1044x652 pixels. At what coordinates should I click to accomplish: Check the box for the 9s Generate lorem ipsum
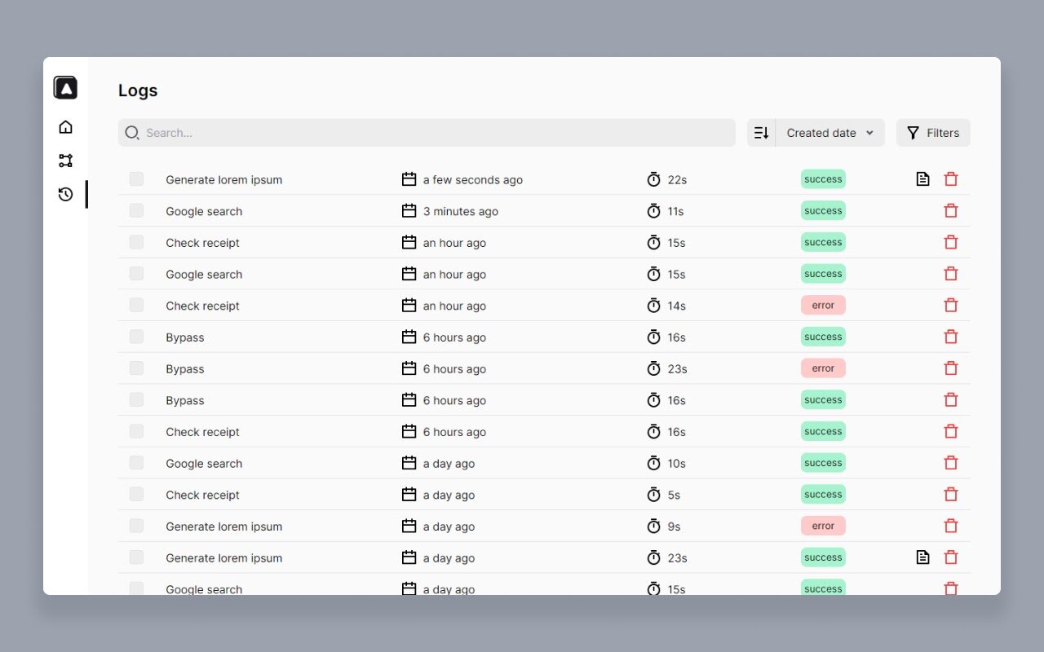[136, 526]
